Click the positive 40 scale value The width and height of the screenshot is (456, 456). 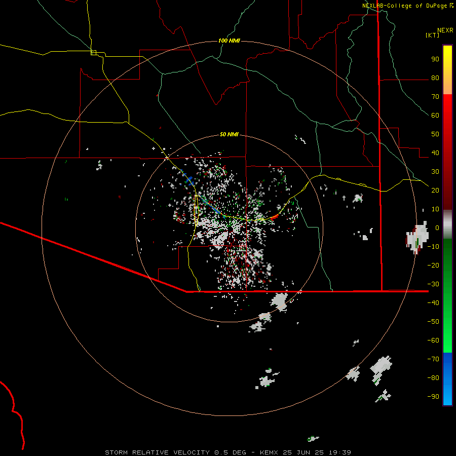pyautogui.click(x=435, y=153)
